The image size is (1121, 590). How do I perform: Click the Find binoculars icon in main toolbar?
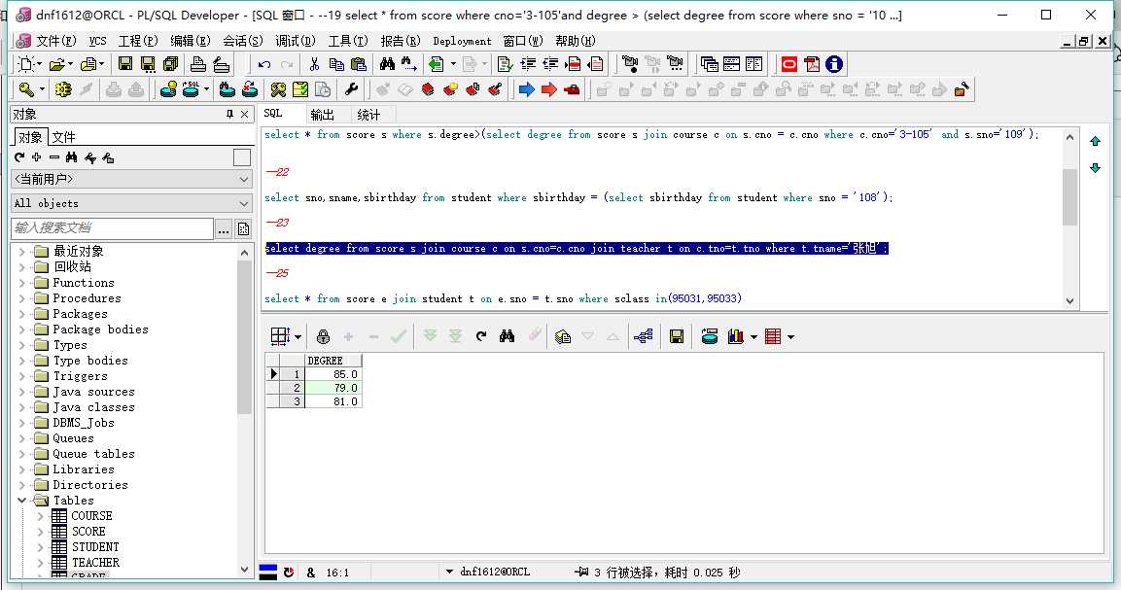point(387,64)
